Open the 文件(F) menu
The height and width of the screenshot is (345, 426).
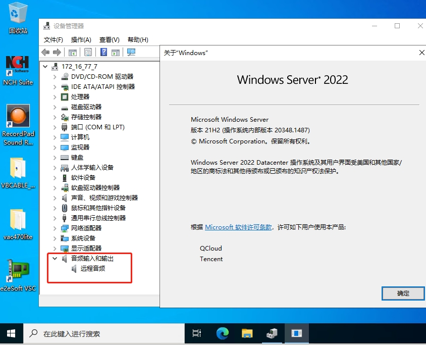[x=54, y=40]
